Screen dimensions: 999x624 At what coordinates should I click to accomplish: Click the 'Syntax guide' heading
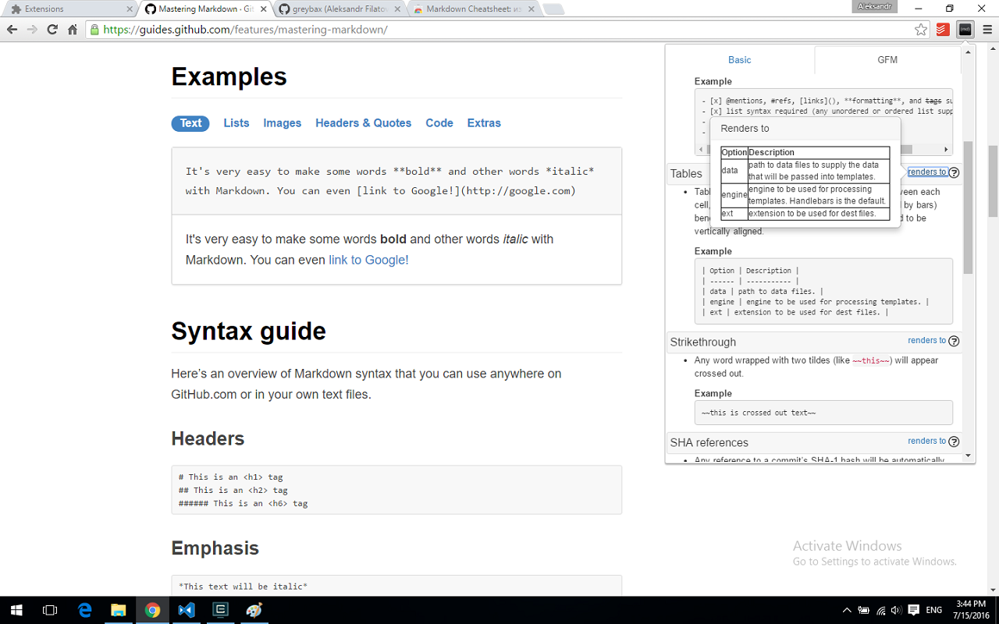(248, 331)
